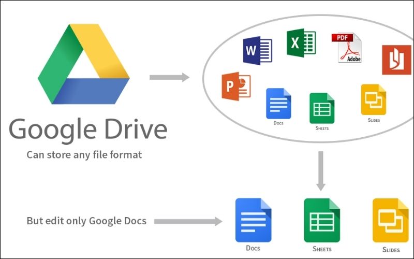Click the "Adobe" text under the PDF icon
This screenshot has width=414, height=259.
click(x=354, y=59)
